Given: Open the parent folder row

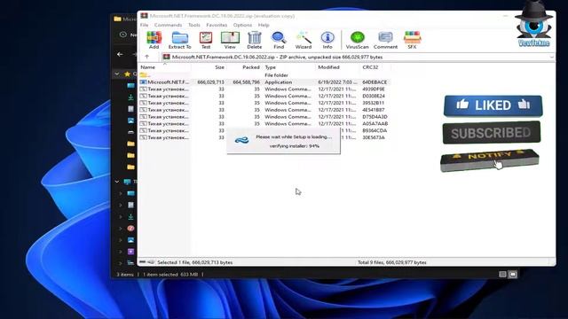Looking at the screenshot, I should pos(264,74).
